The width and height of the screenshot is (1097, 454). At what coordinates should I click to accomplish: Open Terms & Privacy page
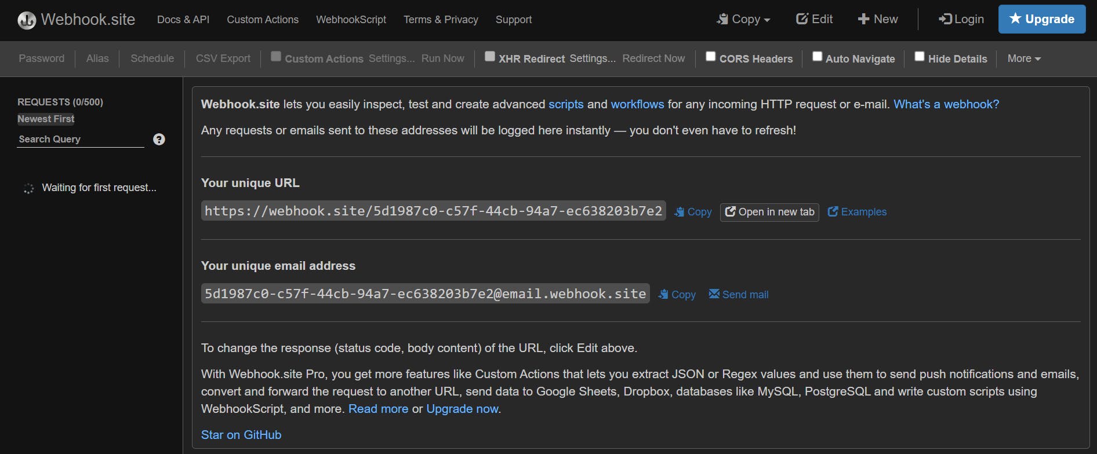(x=441, y=20)
